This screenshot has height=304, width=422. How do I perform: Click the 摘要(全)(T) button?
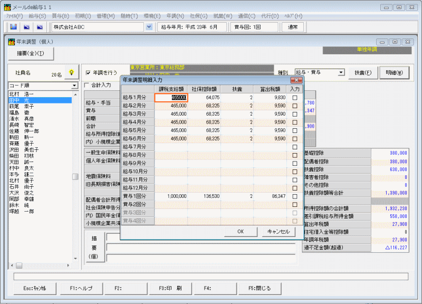pos(31,53)
